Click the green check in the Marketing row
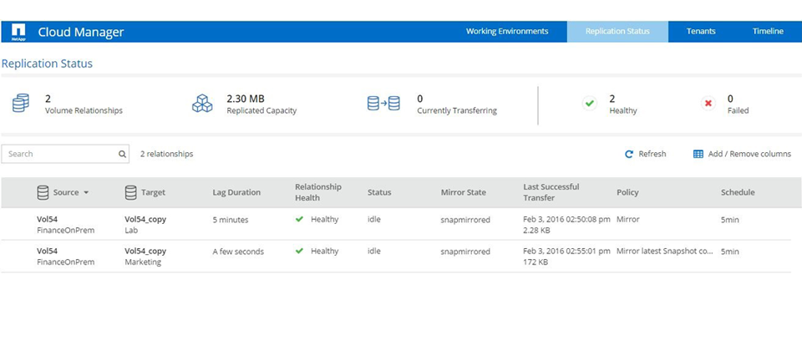The height and width of the screenshot is (351, 802). (300, 252)
